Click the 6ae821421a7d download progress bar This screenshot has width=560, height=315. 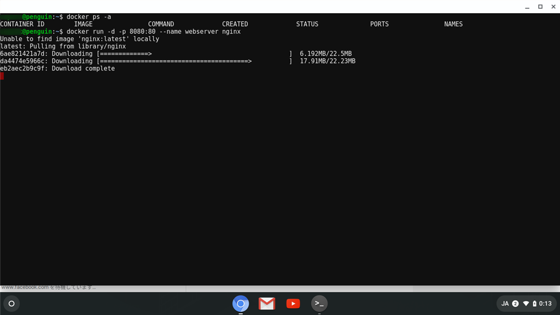(195, 54)
